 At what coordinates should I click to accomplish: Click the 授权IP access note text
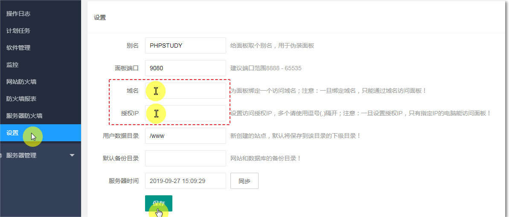[x=361, y=113]
